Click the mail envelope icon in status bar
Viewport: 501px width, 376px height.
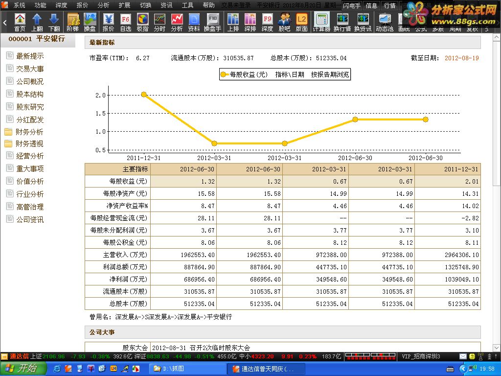463,356
